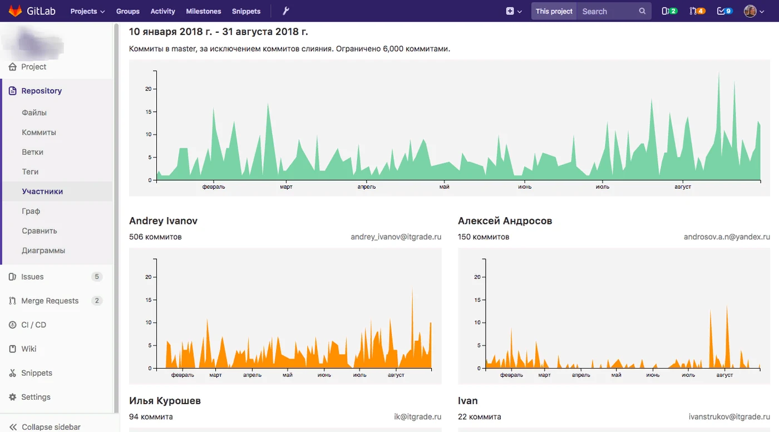
Task: Open Ветки in the repository submenu
Action: [33, 152]
